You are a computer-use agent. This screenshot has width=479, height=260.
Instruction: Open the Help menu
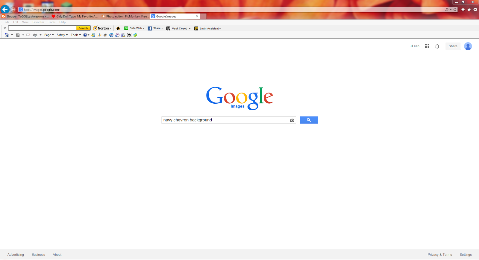coord(62,22)
